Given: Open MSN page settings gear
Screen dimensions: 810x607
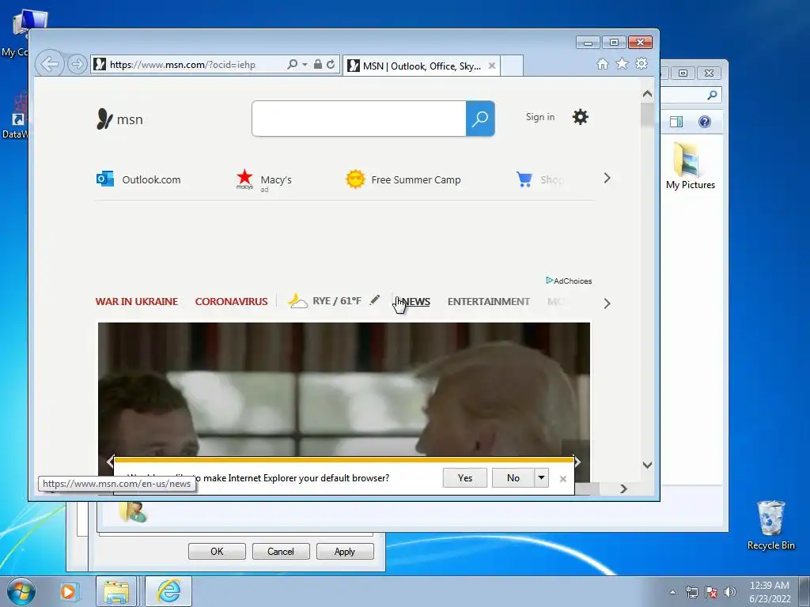Looking at the screenshot, I should 580,117.
